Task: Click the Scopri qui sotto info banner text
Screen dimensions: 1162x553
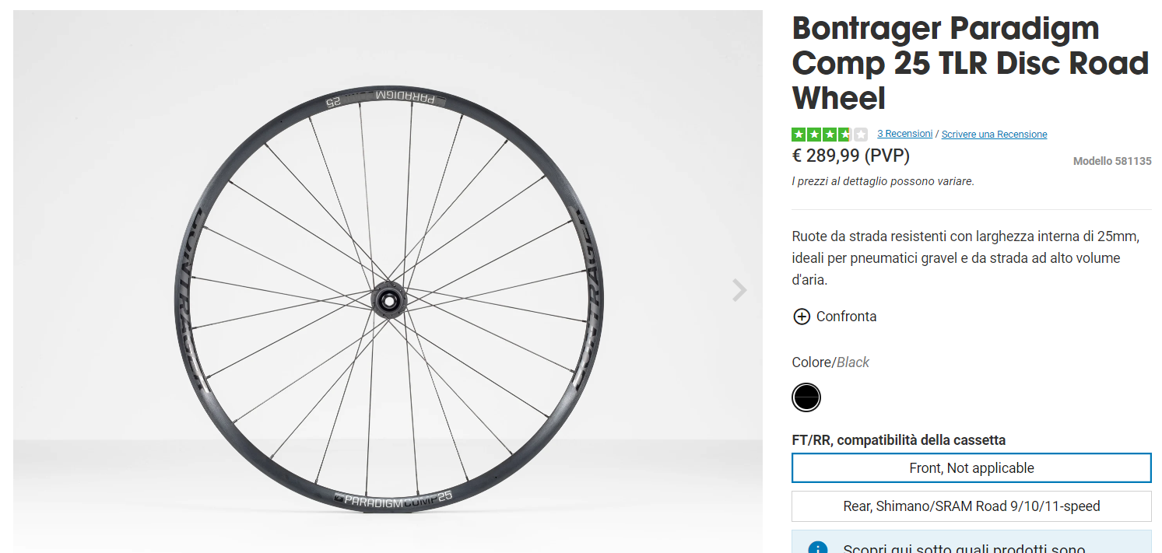Action: tap(965, 548)
